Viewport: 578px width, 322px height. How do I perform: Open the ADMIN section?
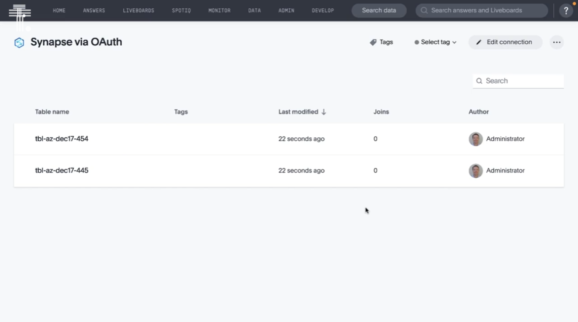pos(286,10)
